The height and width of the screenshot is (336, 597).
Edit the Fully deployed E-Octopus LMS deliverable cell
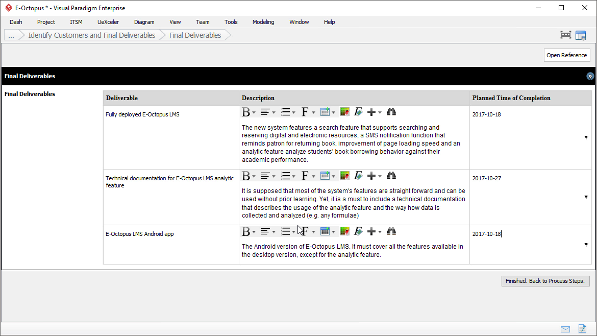(171, 137)
